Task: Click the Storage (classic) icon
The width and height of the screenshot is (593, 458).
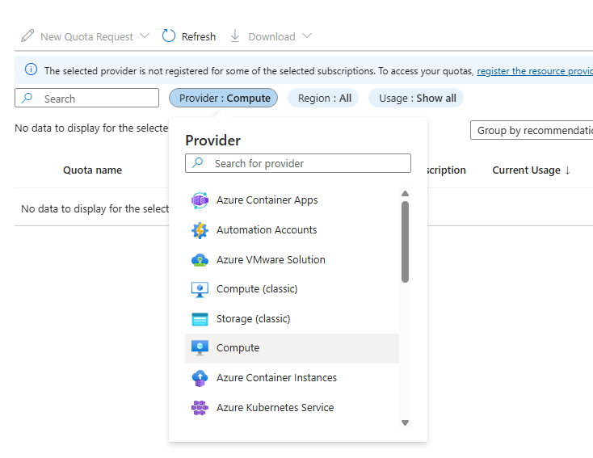Action: coord(200,319)
